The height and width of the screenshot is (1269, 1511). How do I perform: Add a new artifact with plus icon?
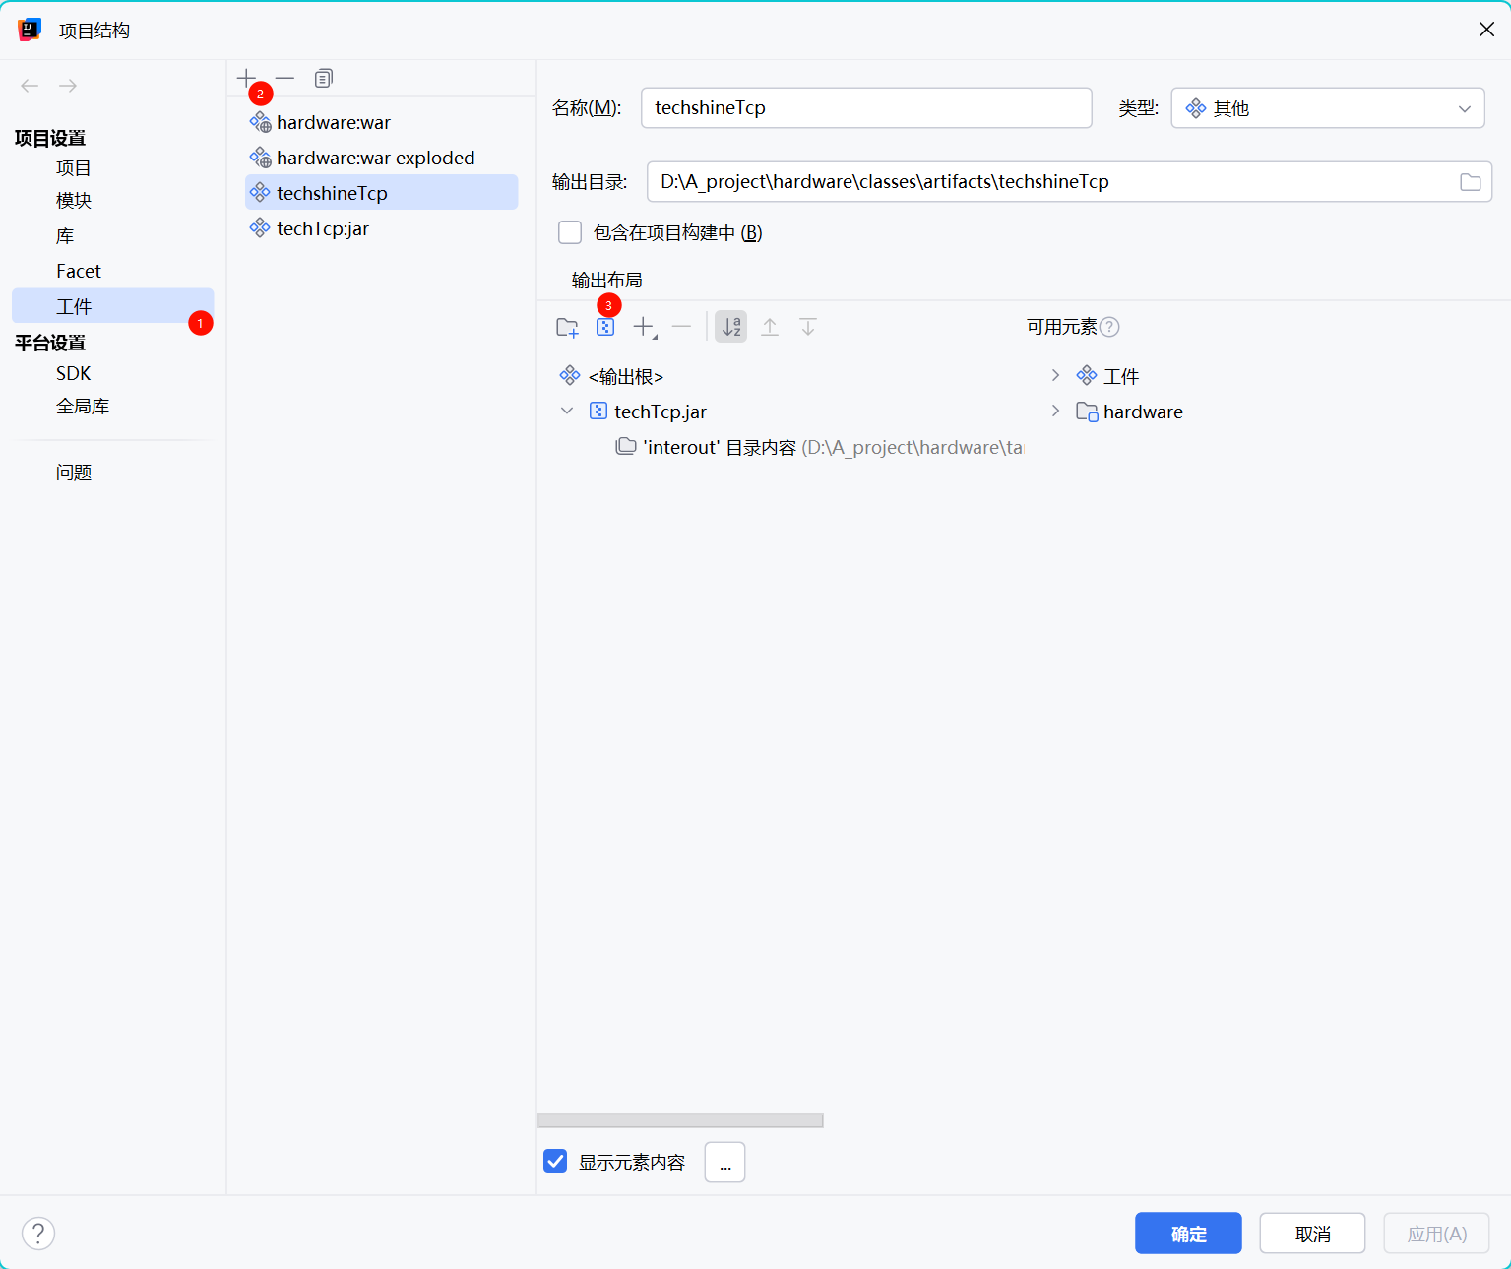point(246,78)
